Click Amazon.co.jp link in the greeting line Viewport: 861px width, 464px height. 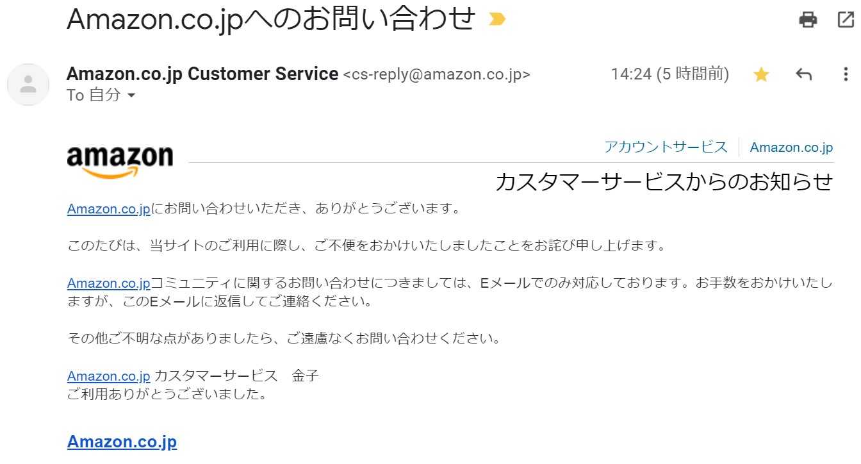coord(108,209)
